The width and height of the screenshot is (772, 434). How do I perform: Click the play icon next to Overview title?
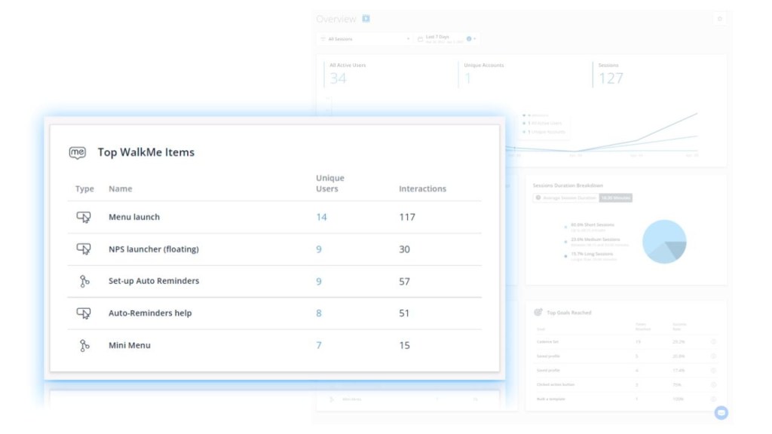click(366, 19)
